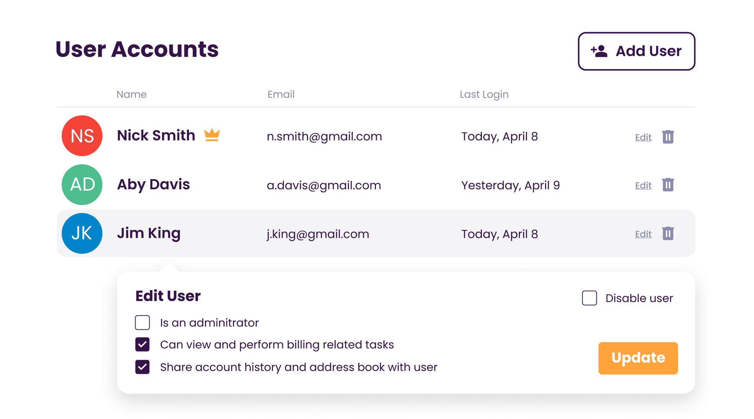Uncheck 'Share account history and address book'
This screenshot has height=419, width=754.
142,367
